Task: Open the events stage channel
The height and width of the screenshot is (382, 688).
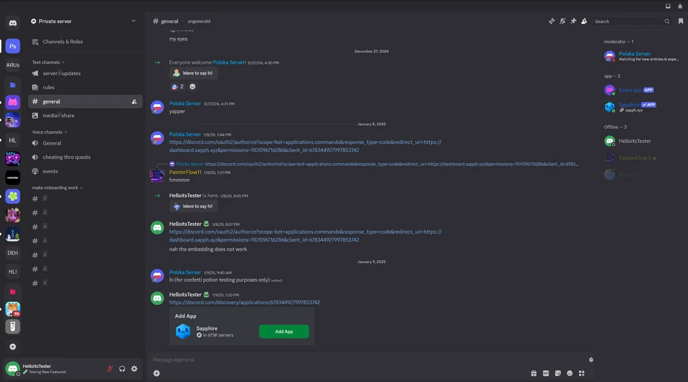Action: [x=85, y=171]
